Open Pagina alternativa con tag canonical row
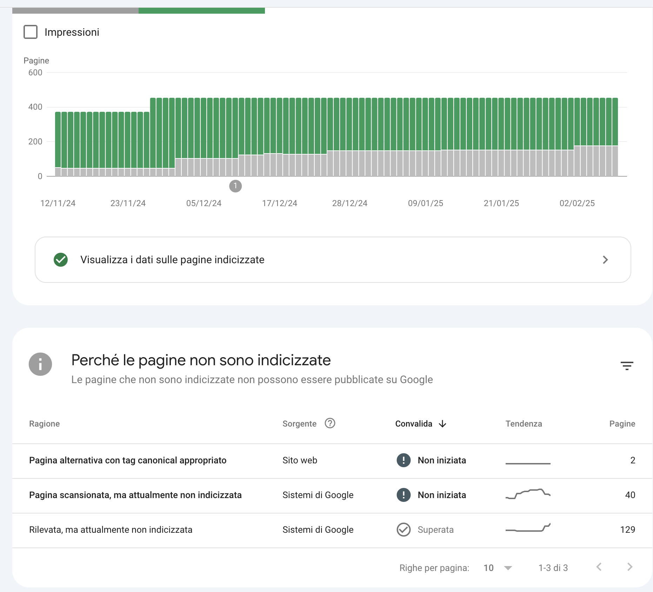Screen dimensions: 653x592 click(128, 460)
